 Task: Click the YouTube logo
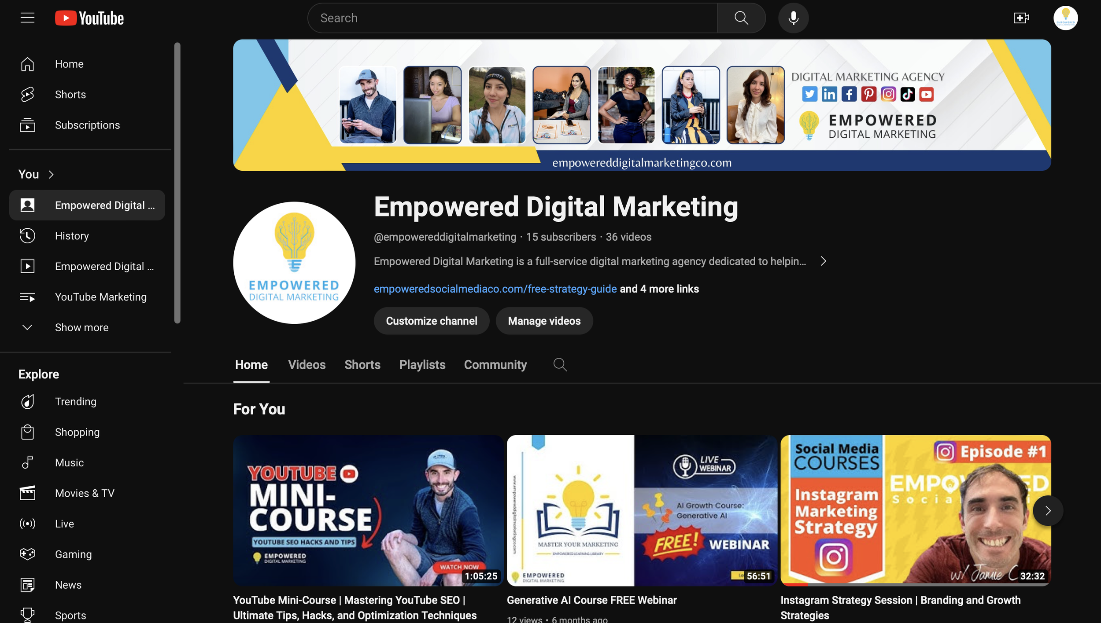pos(89,18)
